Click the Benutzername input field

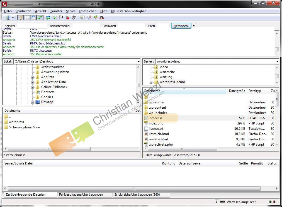coord(86,26)
